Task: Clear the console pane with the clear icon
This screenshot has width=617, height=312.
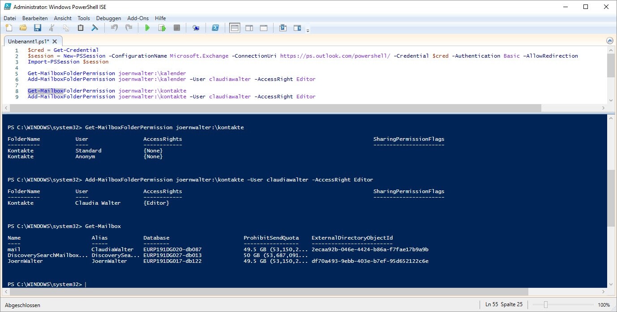Action: [x=95, y=28]
